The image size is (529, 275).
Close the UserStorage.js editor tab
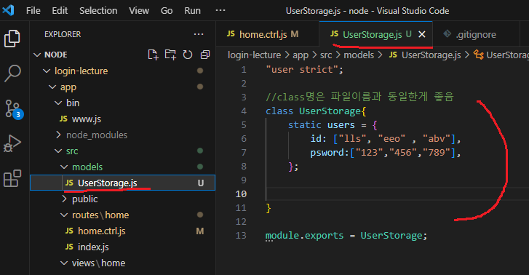[422, 34]
